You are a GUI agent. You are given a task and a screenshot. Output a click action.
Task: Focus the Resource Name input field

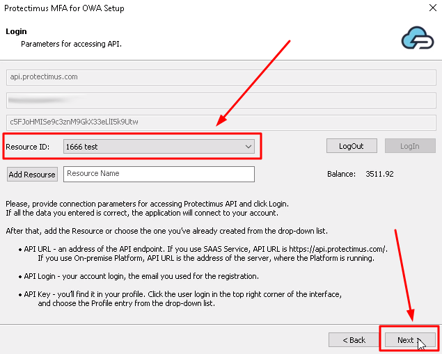click(x=159, y=174)
